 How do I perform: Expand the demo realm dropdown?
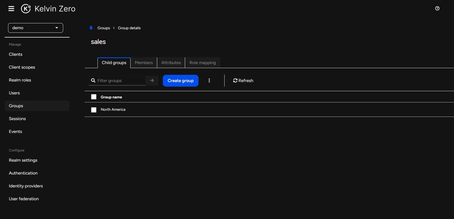[x=35, y=28]
